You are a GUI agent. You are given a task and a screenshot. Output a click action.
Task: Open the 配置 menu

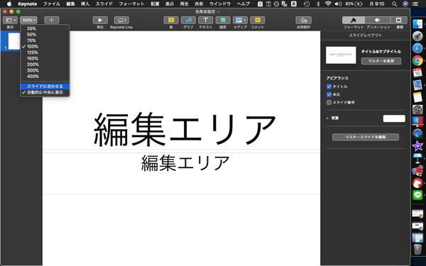(x=155, y=4)
